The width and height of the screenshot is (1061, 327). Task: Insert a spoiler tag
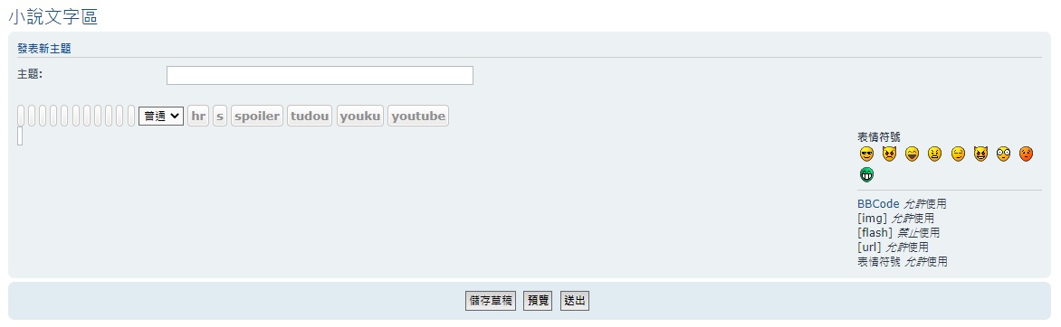[x=257, y=117]
